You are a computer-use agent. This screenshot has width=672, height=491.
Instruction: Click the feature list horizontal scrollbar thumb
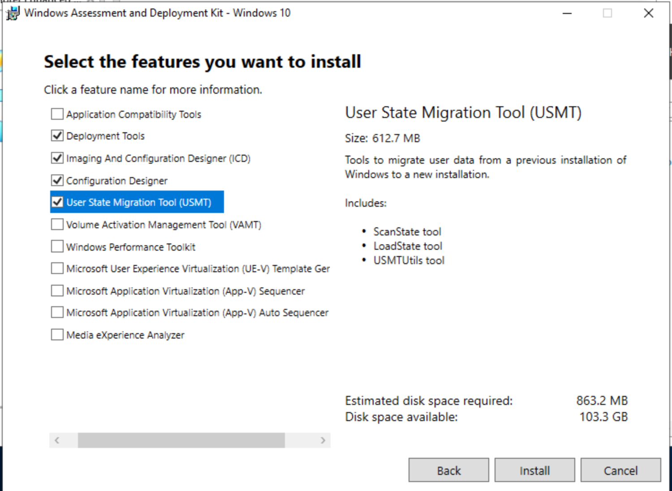(181, 440)
